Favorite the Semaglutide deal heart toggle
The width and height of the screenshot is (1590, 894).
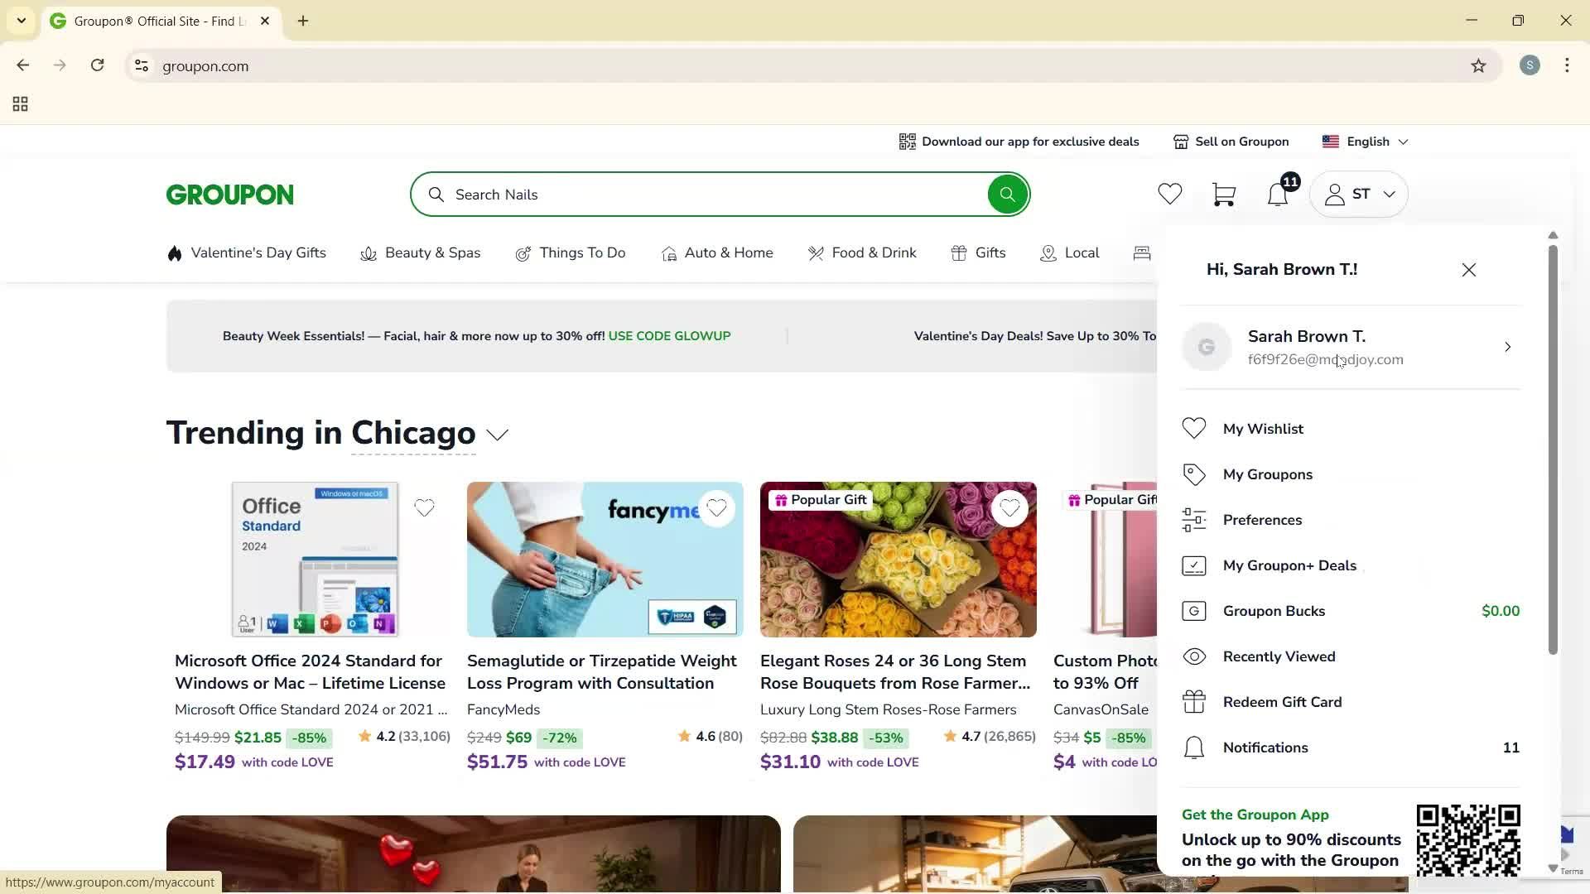pos(717,507)
